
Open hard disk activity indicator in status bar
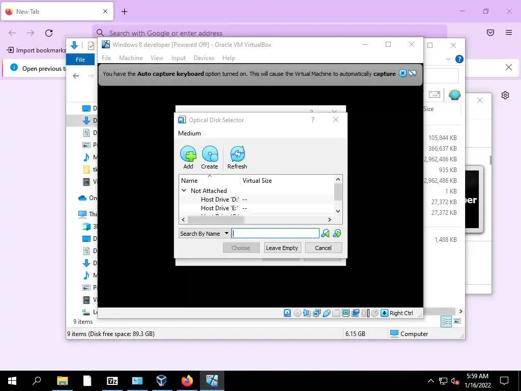coord(287,313)
